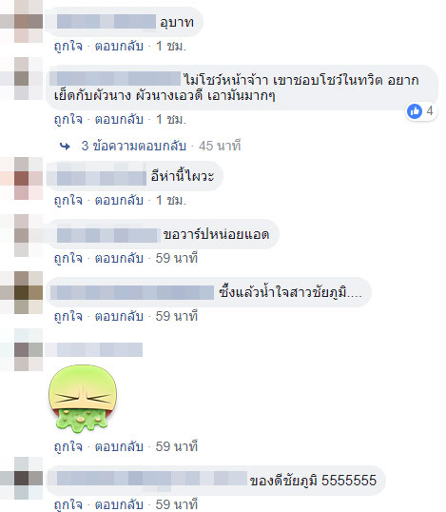Click avatar of the อุบาท commenter
Image resolution: width=446 pixels, height=512 pixels.
point(22,21)
